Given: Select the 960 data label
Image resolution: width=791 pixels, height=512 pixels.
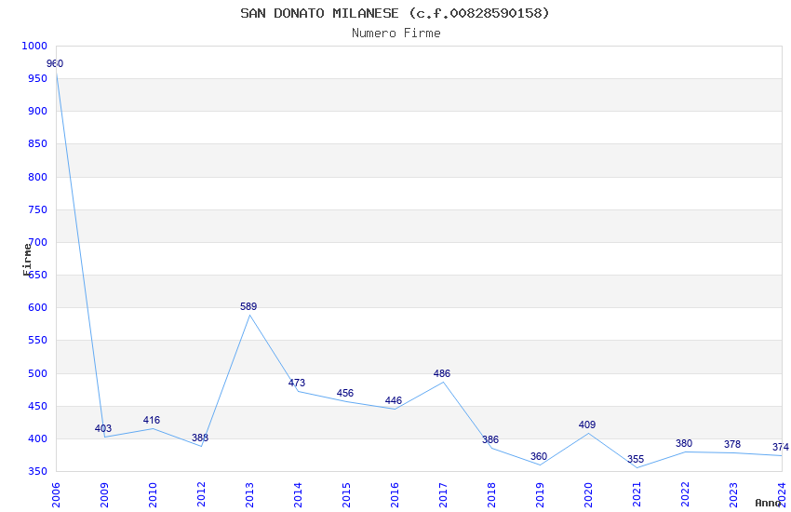Looking at the screenshot, I should point(55,63).
